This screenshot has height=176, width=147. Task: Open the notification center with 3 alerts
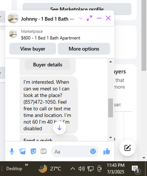click(136, 170)
